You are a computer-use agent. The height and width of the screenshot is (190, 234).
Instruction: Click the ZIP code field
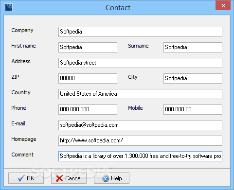(x=88, y=78)
